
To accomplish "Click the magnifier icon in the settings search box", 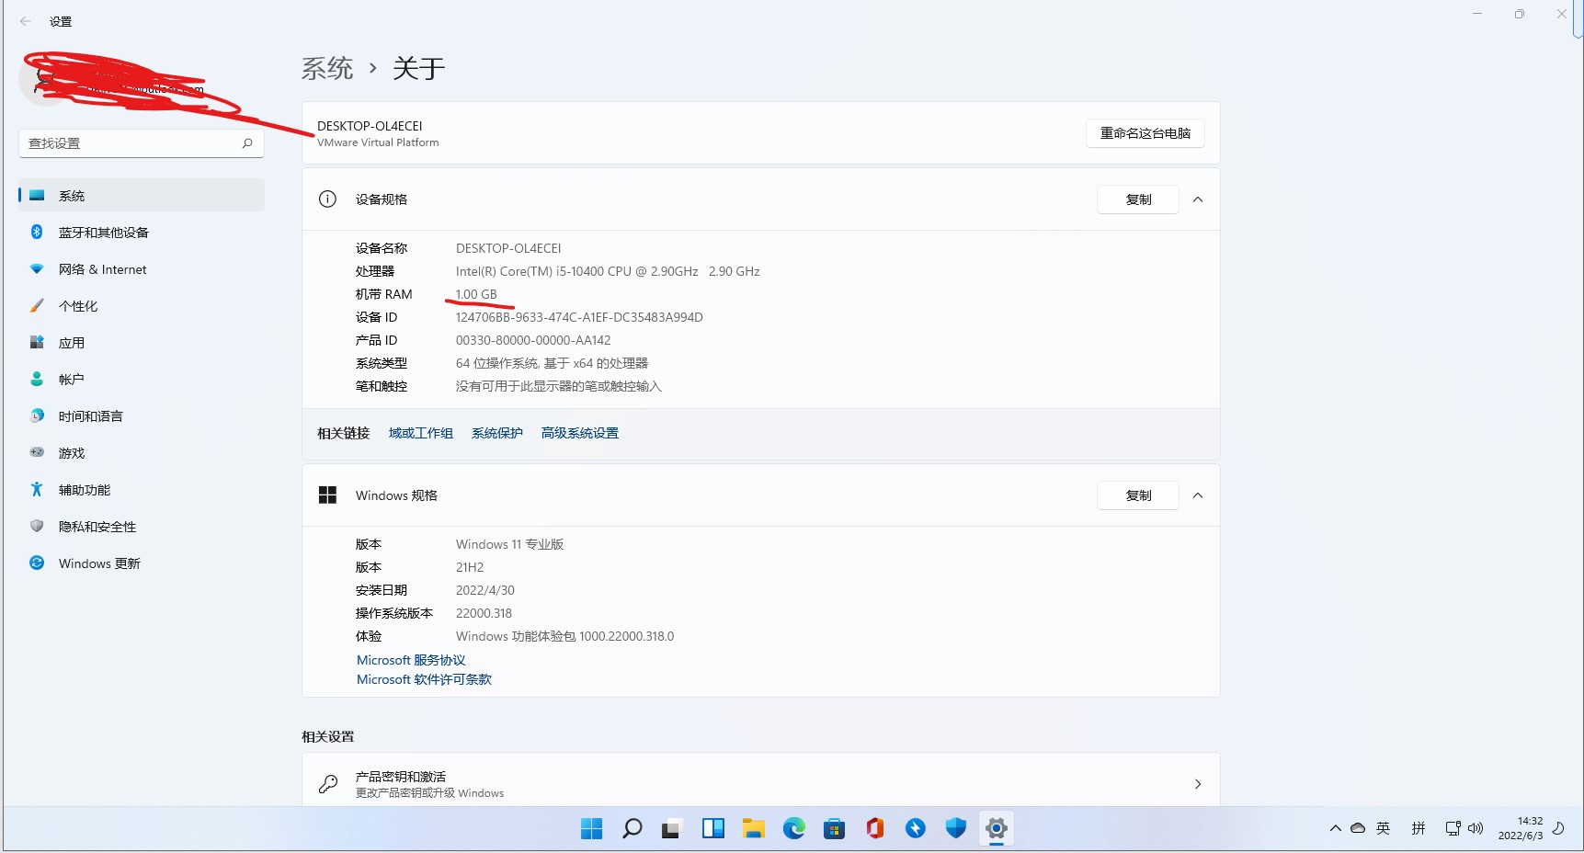I will click(247, 143).
